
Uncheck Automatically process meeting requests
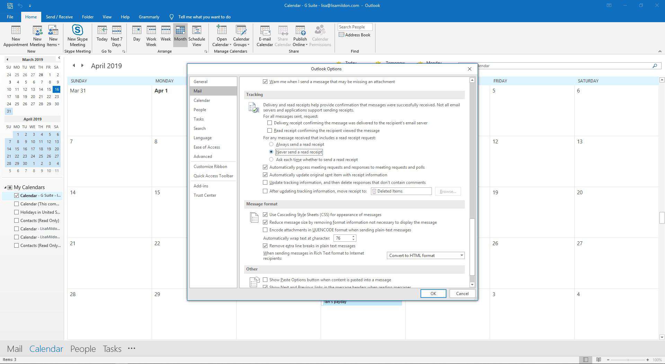pos(265,167)
